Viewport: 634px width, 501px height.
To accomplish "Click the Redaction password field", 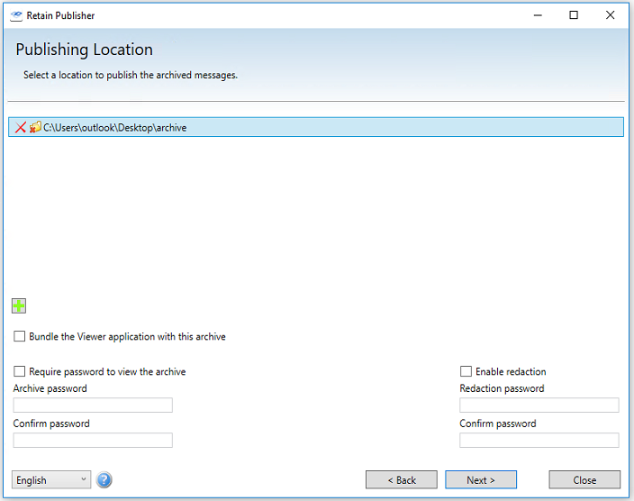I will tap(539, 405).
